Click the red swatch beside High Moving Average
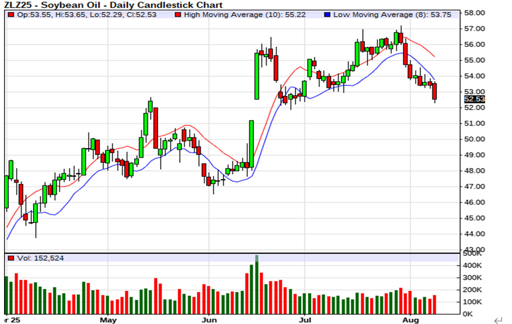Screen dimensions: 512x324 (x=178, y=15)
